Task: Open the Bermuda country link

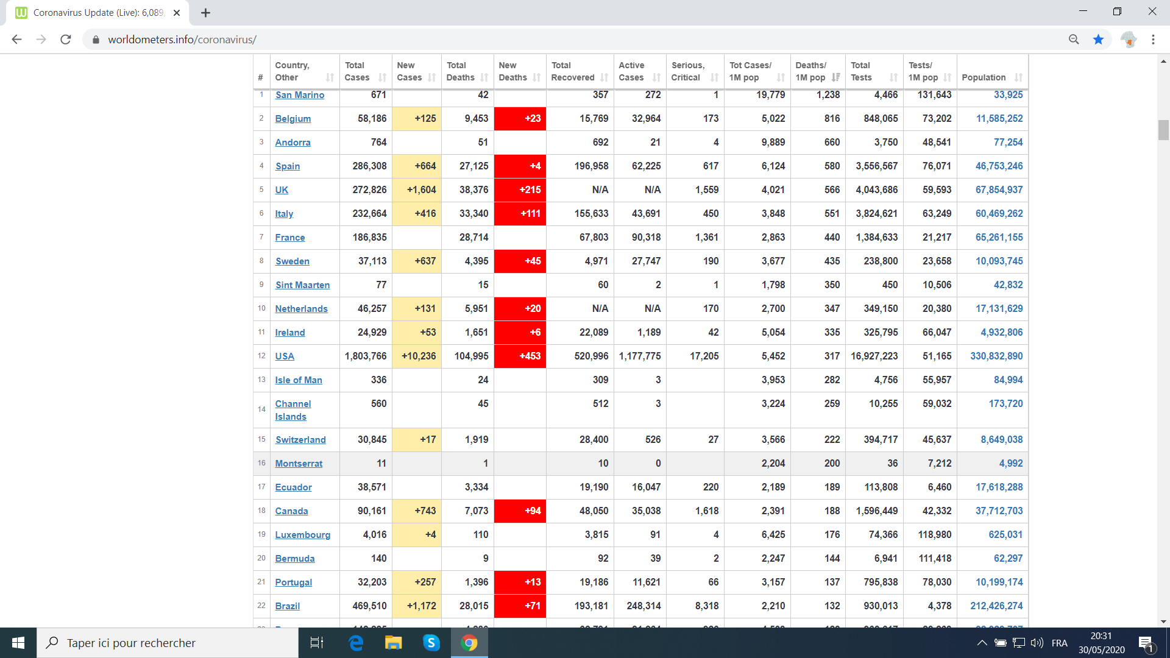Action: (x=295, y=559)
